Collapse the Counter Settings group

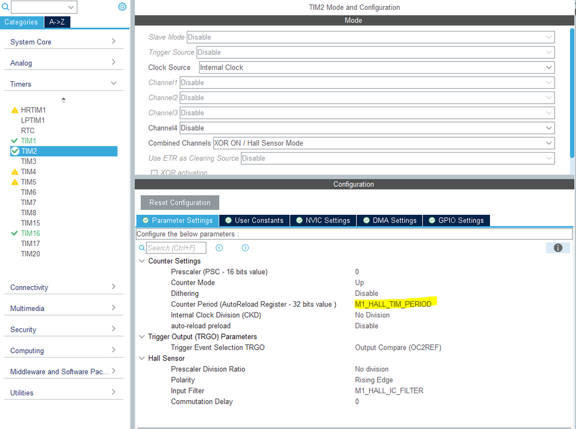tap(142, 261)
